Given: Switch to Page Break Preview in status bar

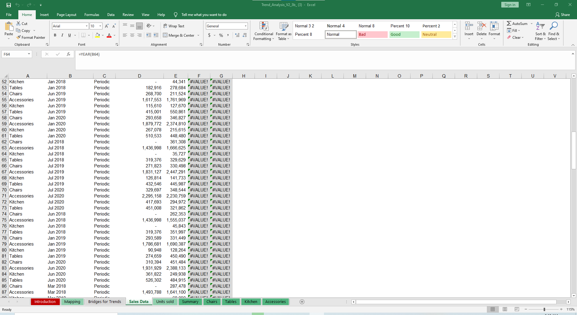Looking at the screenshot, I should (517, 309).
